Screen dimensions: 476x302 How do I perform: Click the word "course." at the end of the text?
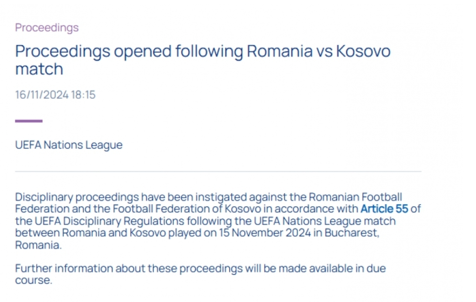click(x=33, y=280)
